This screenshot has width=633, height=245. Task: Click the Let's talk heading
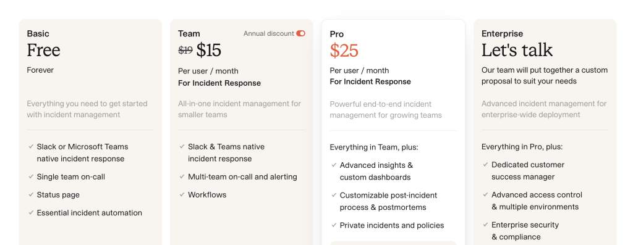click(x=517, y=51)
